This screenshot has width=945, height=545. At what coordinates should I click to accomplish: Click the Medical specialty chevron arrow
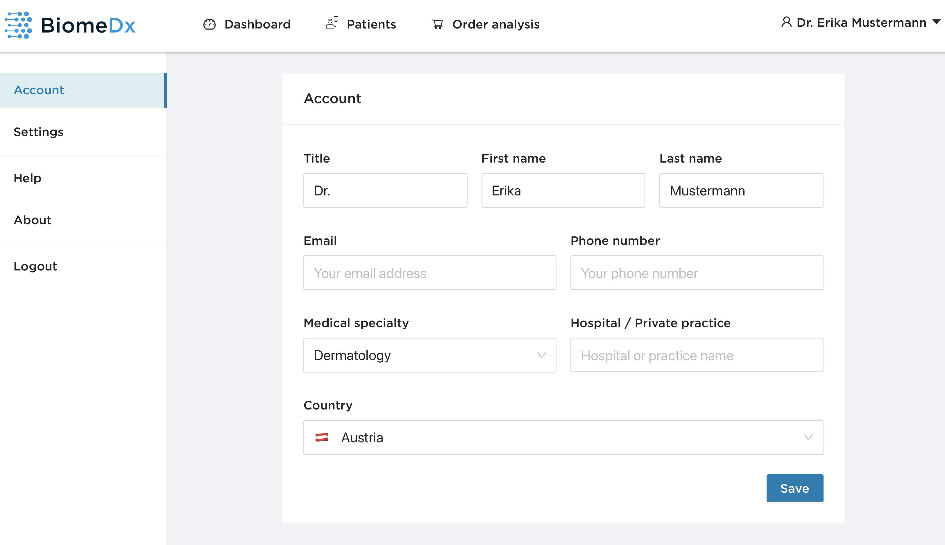pos(541,355)
